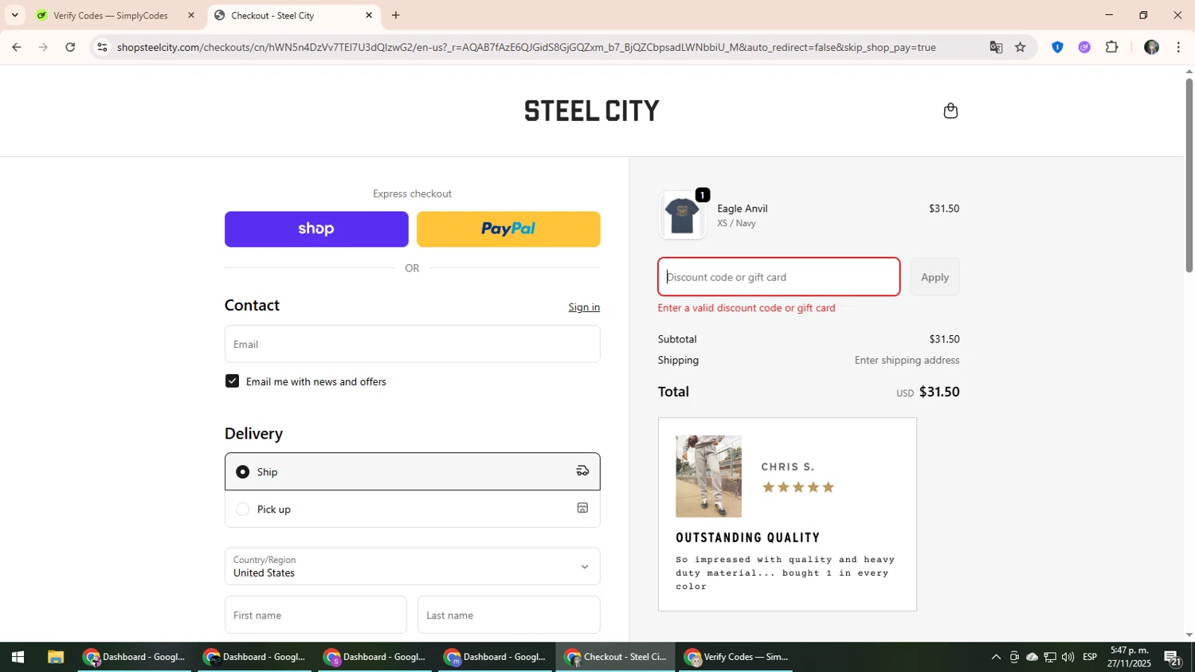
Task: Click the Discount code or gift card field
Action: [x=779, y=277]
